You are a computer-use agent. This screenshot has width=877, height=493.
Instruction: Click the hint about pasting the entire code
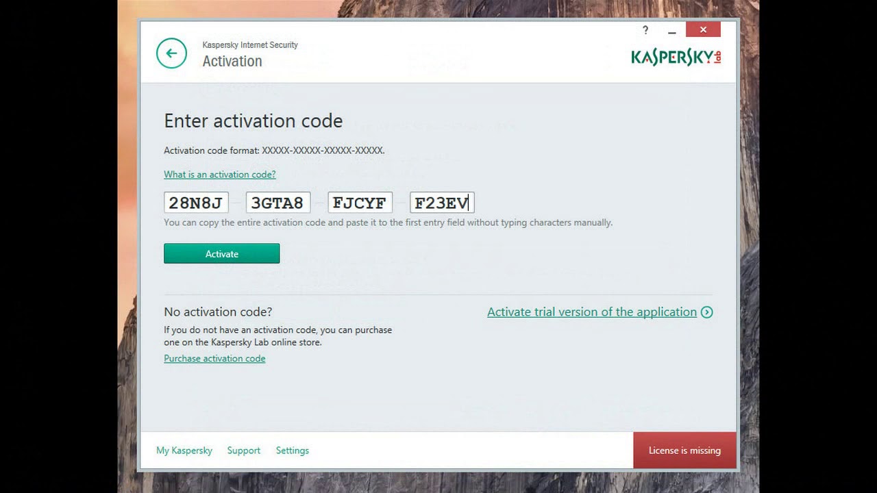tap(388, 223)
